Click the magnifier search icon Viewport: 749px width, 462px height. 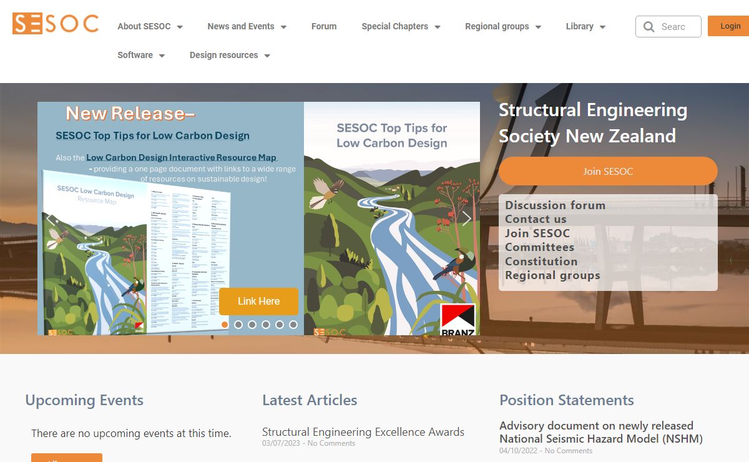[649, 27]
